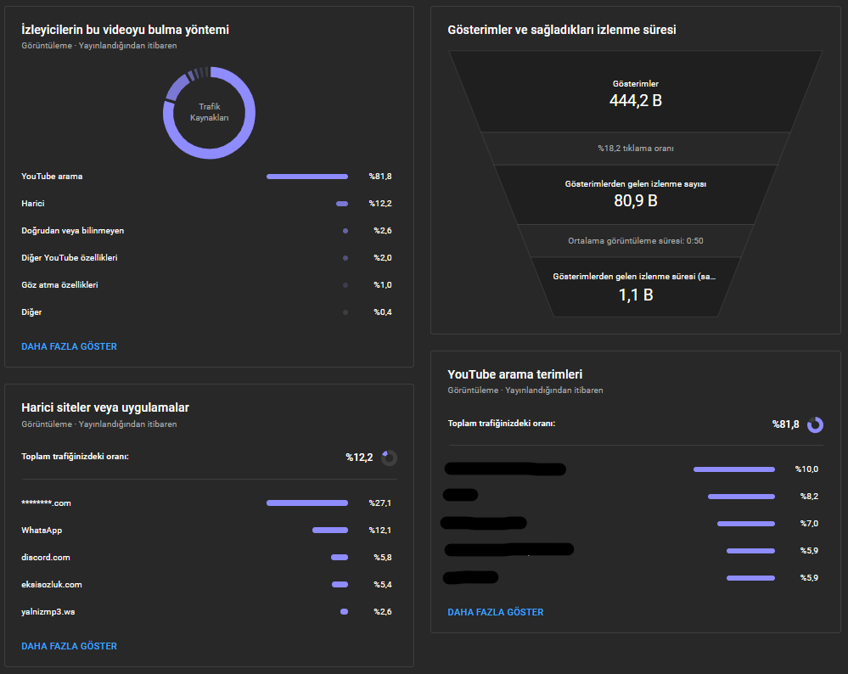Viewport: 848px width, 674px height.
Task: Select the Diğer traffic source row
Action: [x=206, y=312]
